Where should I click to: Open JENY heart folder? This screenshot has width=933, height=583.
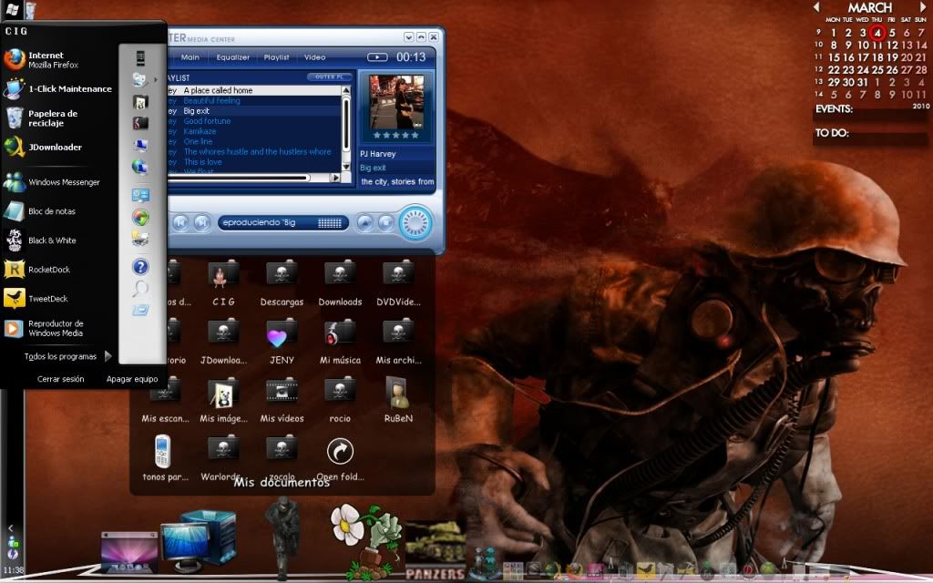[282, 342]
